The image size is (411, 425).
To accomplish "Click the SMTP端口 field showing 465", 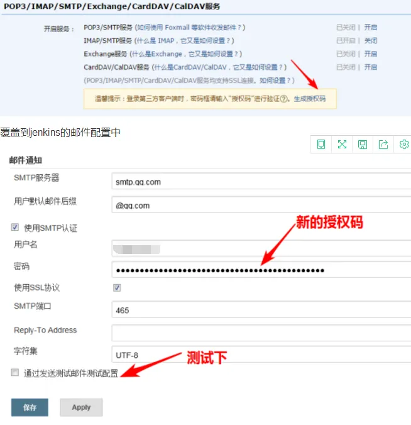I will [261, 309].
